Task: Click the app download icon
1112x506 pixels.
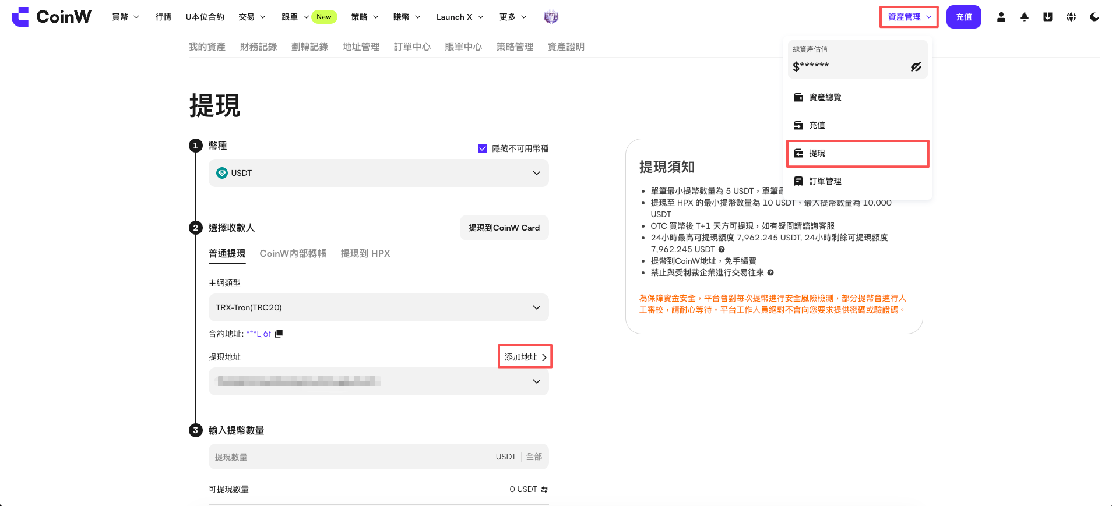Action: click(1048, 17)
